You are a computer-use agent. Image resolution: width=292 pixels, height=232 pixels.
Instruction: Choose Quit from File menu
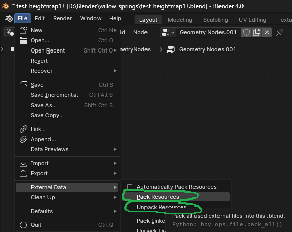click(x=67, y=225)
